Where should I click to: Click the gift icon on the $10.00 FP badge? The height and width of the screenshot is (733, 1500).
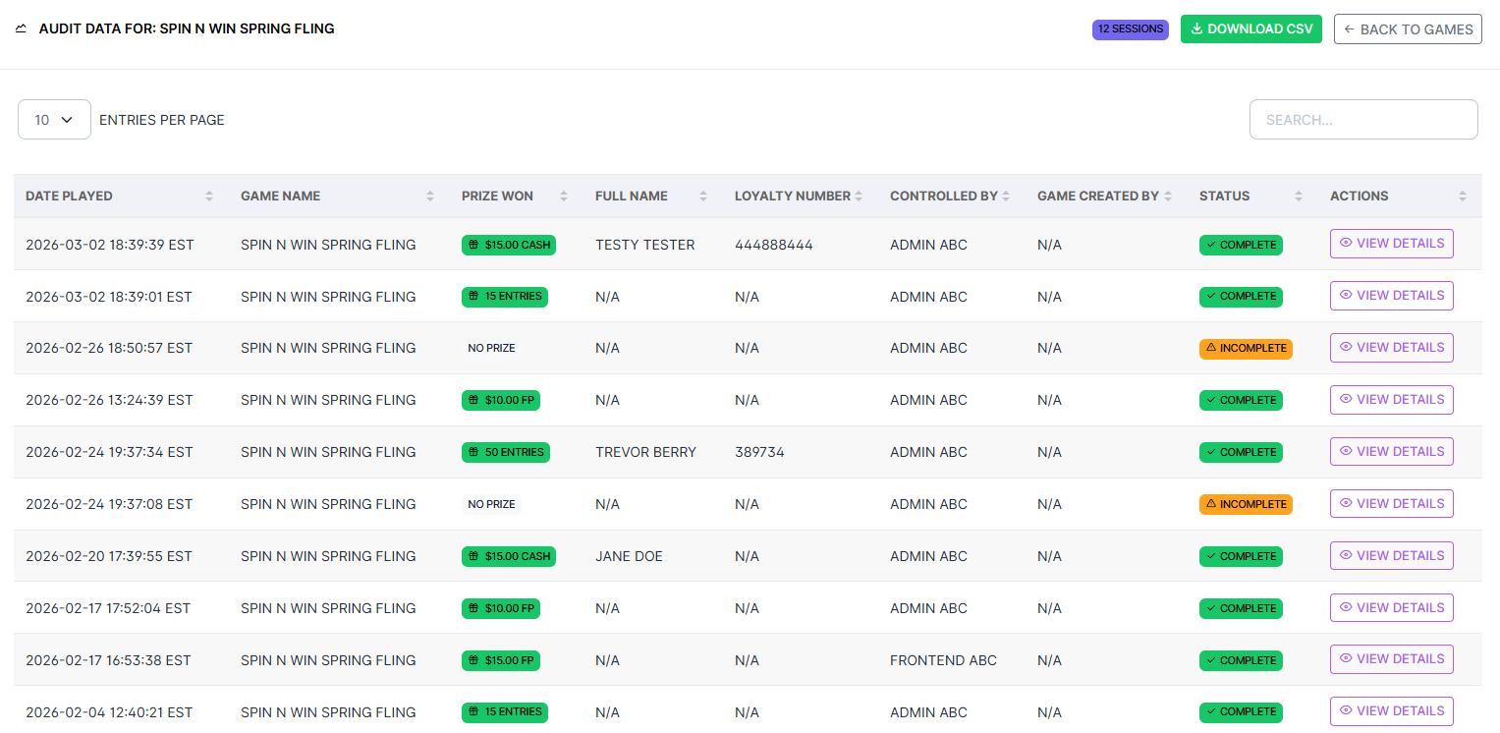tap(473, 400)
